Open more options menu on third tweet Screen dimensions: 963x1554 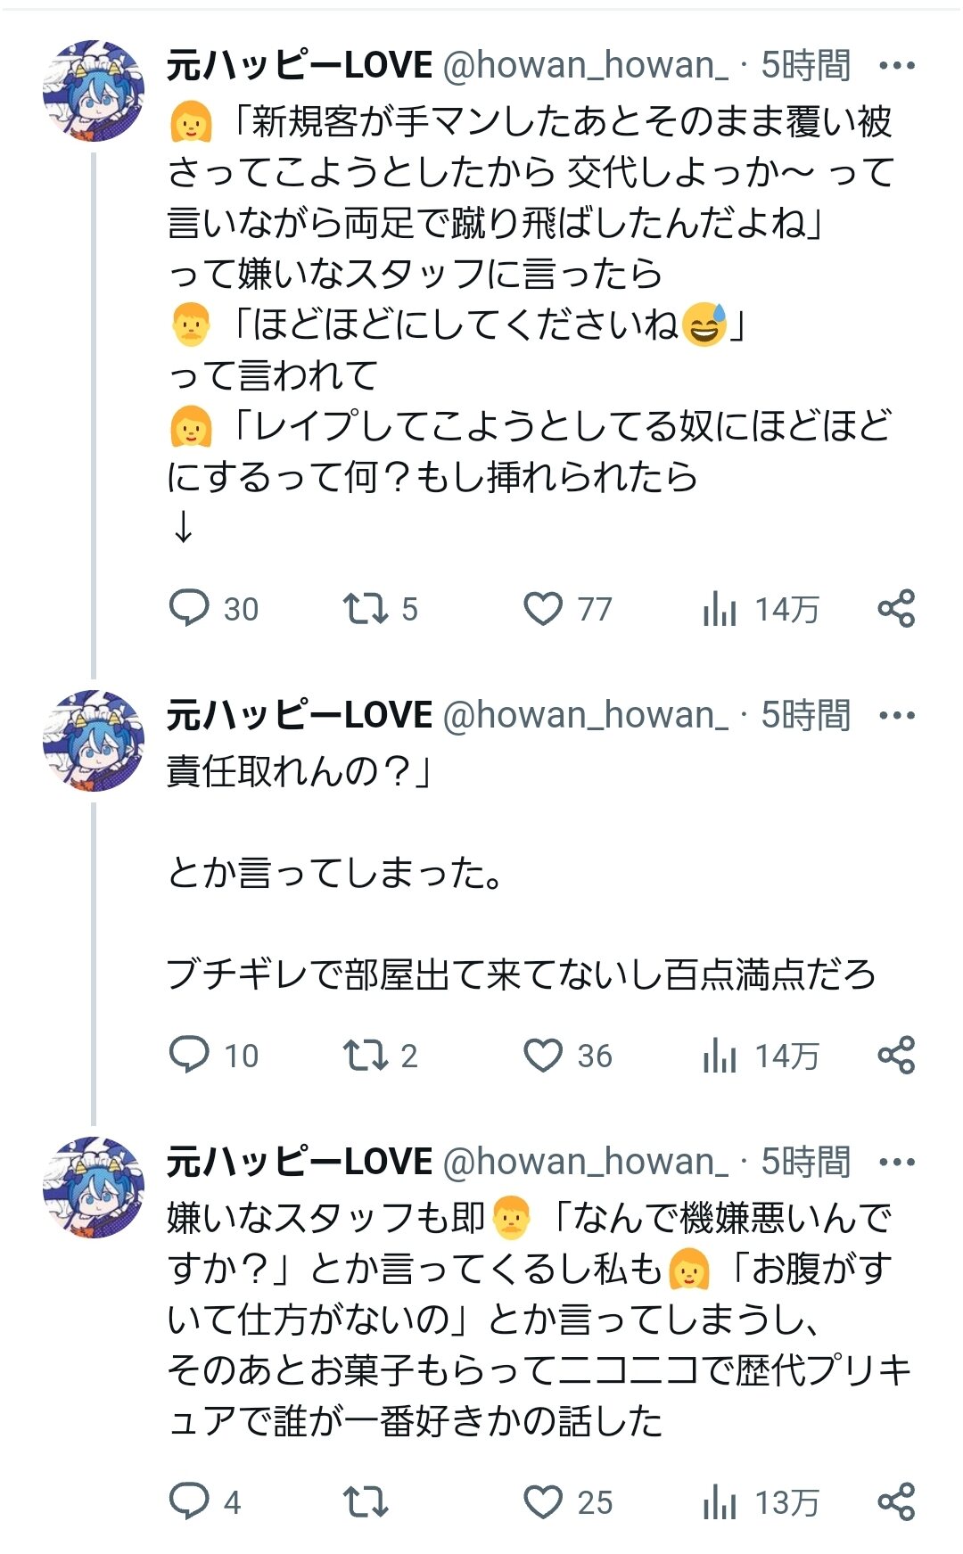[896, 1163]
